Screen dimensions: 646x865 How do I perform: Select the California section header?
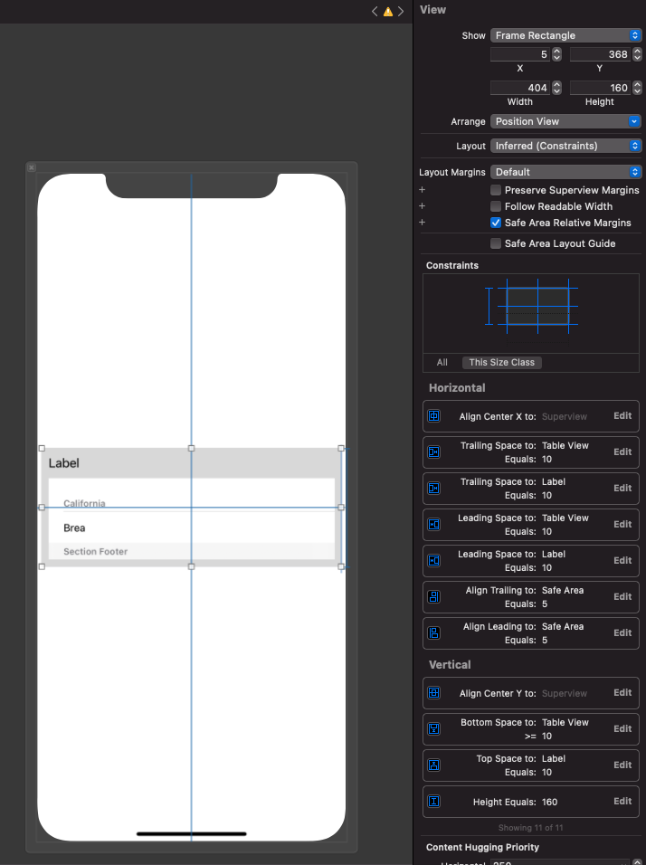(84, 503)
